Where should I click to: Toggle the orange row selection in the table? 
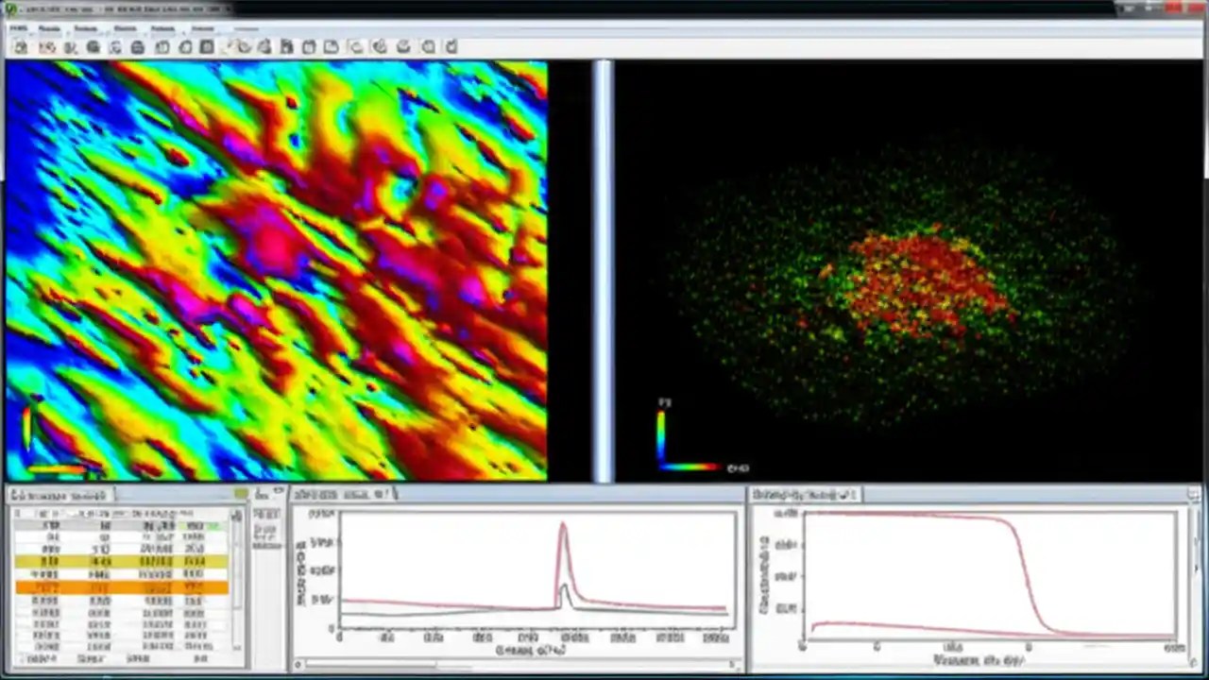click(x=123, y=587)
